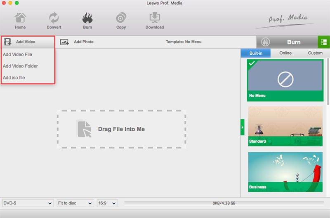Select the Standard template thumbnail
Viewport: 330px width, 218px height.
point(285,126)
